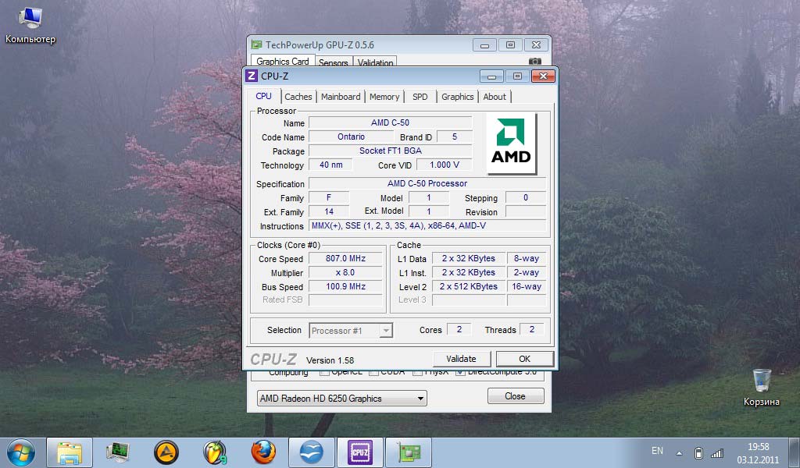The image size is (800, 468).
Task: Expand the hidden tray icons arrow
Action: 679,452
